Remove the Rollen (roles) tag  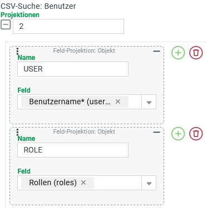pyautogui.click(x=83, y=182)
